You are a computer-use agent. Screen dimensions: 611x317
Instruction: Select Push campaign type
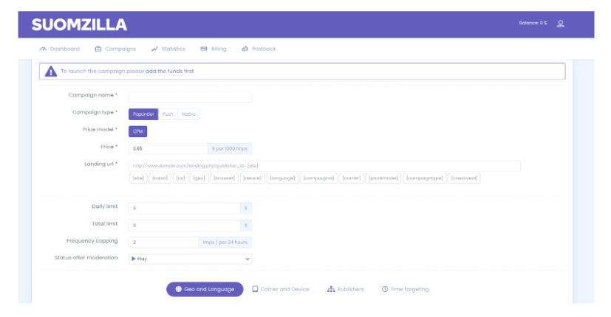click(x=168, y=114)
